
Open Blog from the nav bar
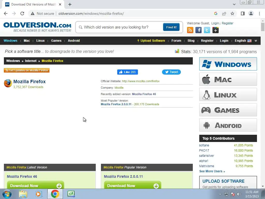click(x=191, y=41)
